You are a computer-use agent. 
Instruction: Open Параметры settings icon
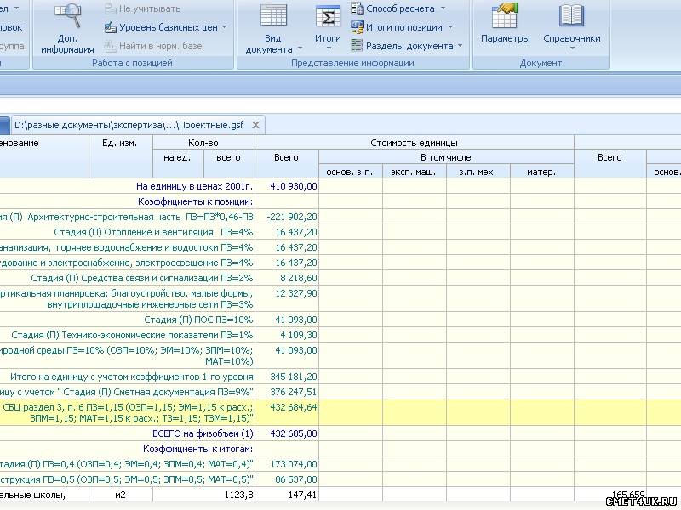coord(505,15)
